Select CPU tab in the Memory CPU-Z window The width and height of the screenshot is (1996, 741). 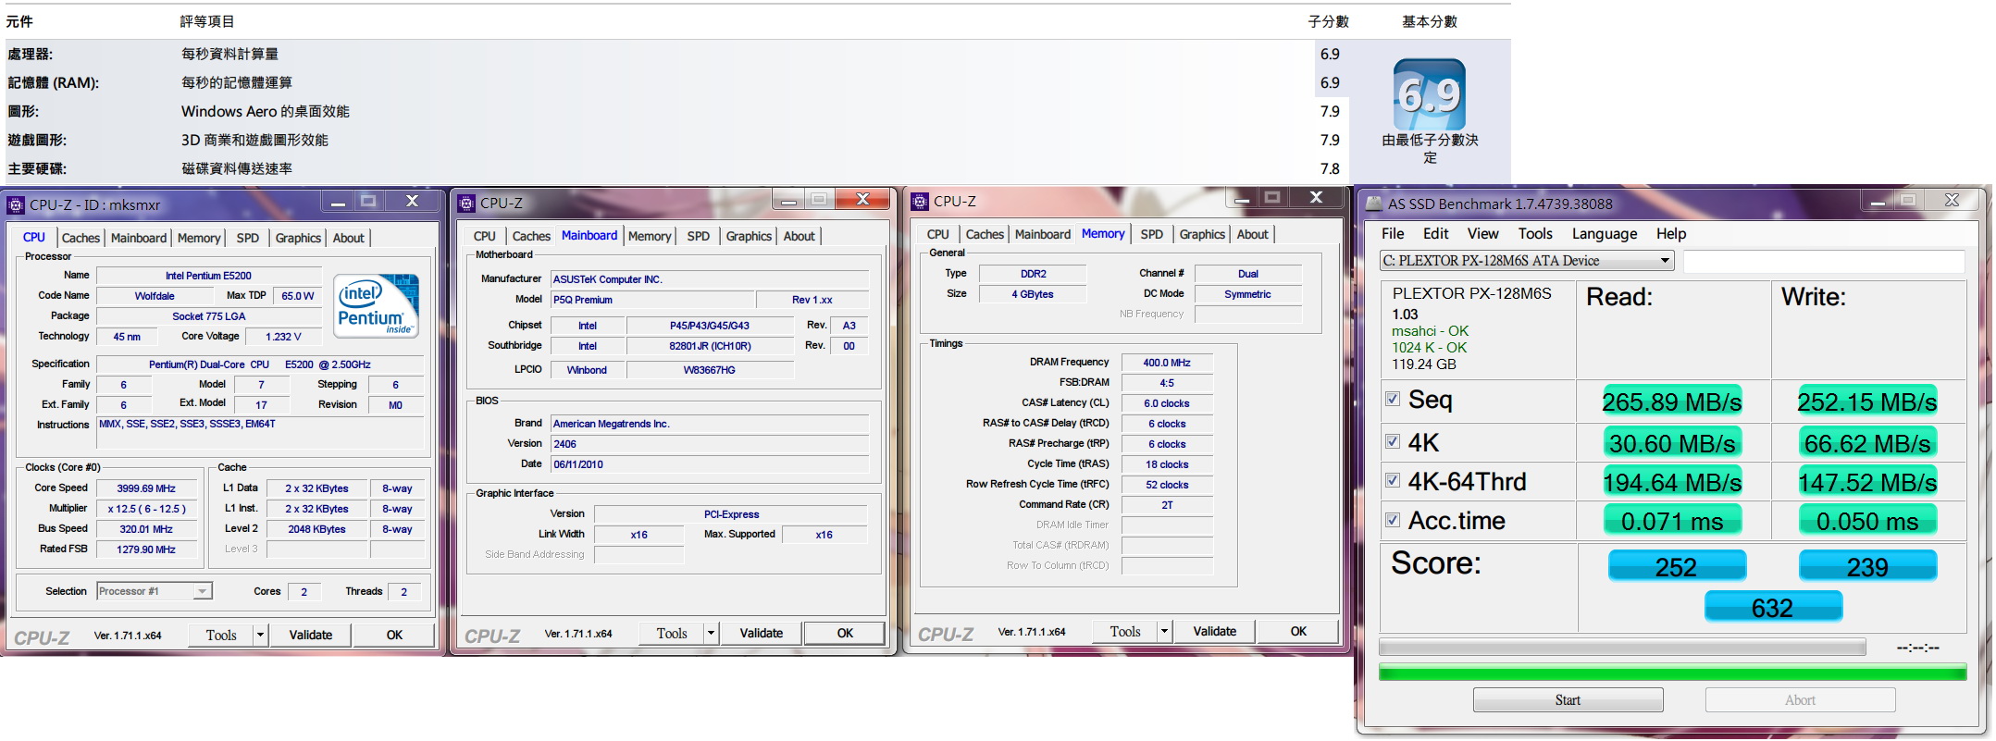click(937, 234)
